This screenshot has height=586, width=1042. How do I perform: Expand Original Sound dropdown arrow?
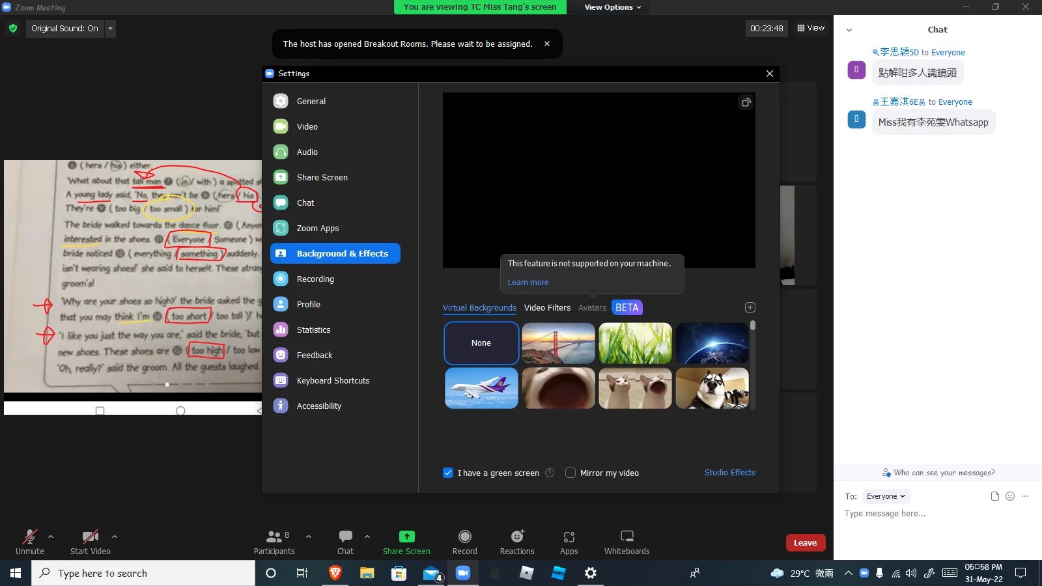(110, 29)
